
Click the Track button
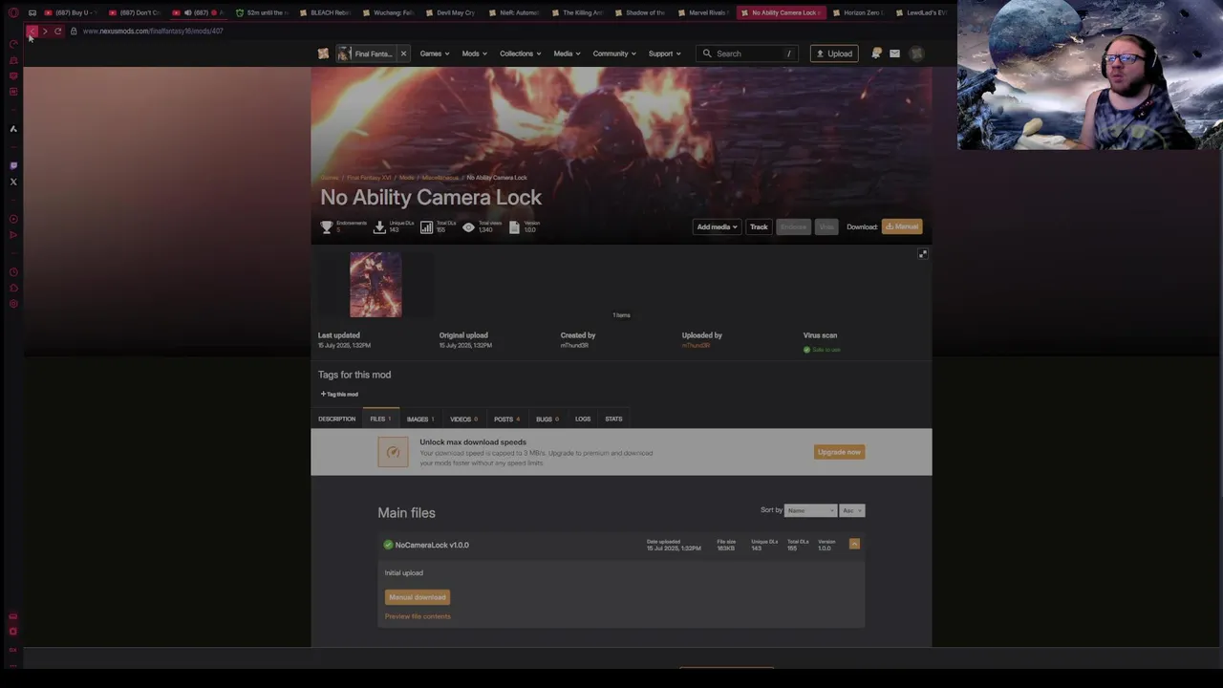[x=759, y=226]
